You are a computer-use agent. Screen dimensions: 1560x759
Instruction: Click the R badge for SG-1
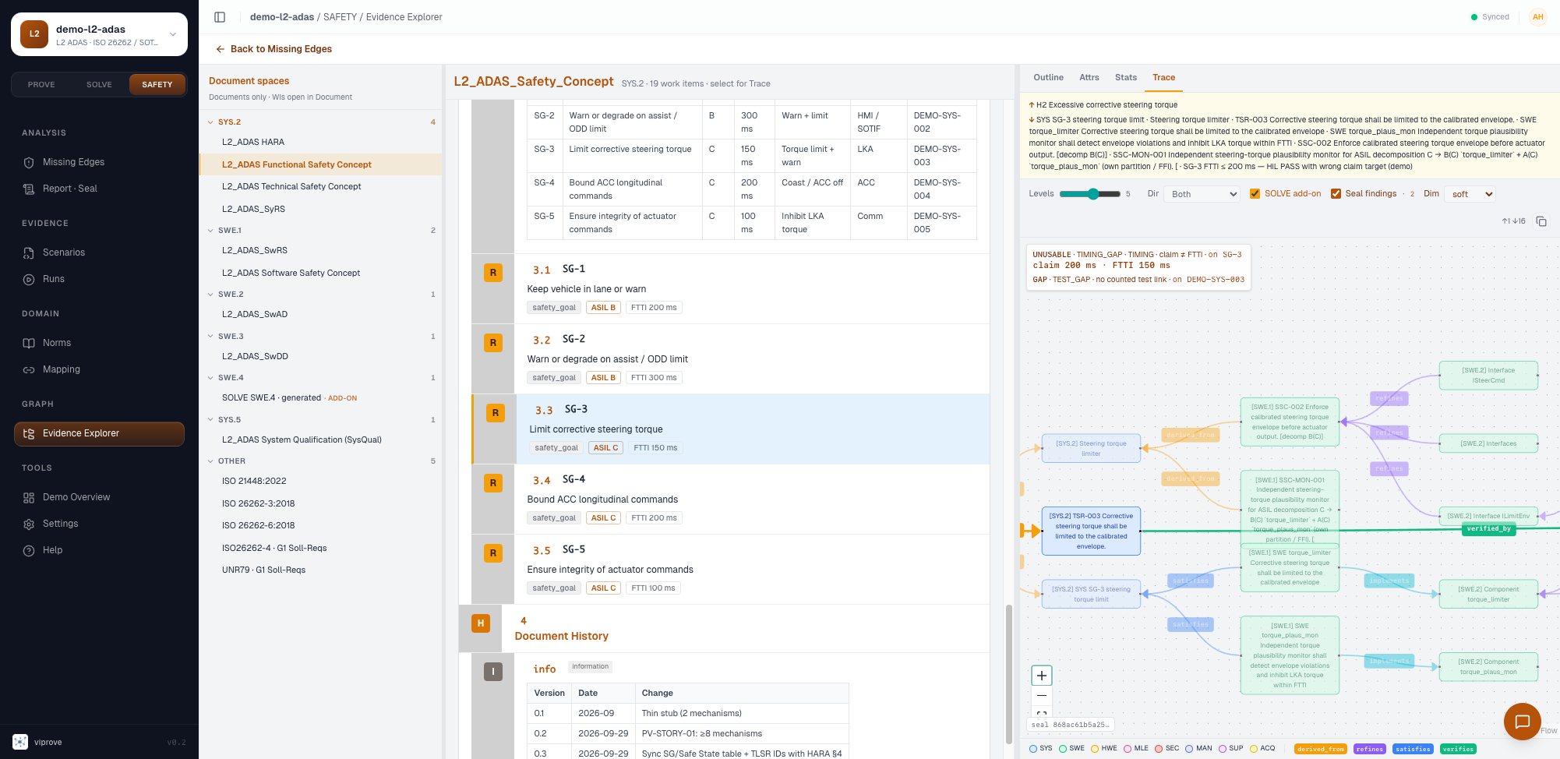point(492,273)
